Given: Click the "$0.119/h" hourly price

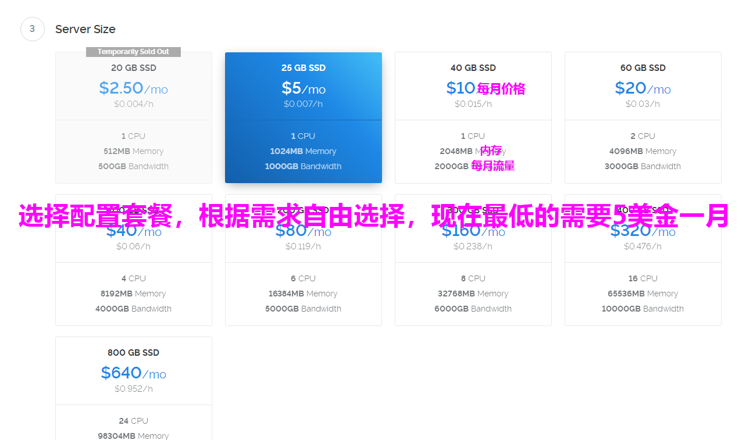Looking at the screenshot, I should pos(304,246).
